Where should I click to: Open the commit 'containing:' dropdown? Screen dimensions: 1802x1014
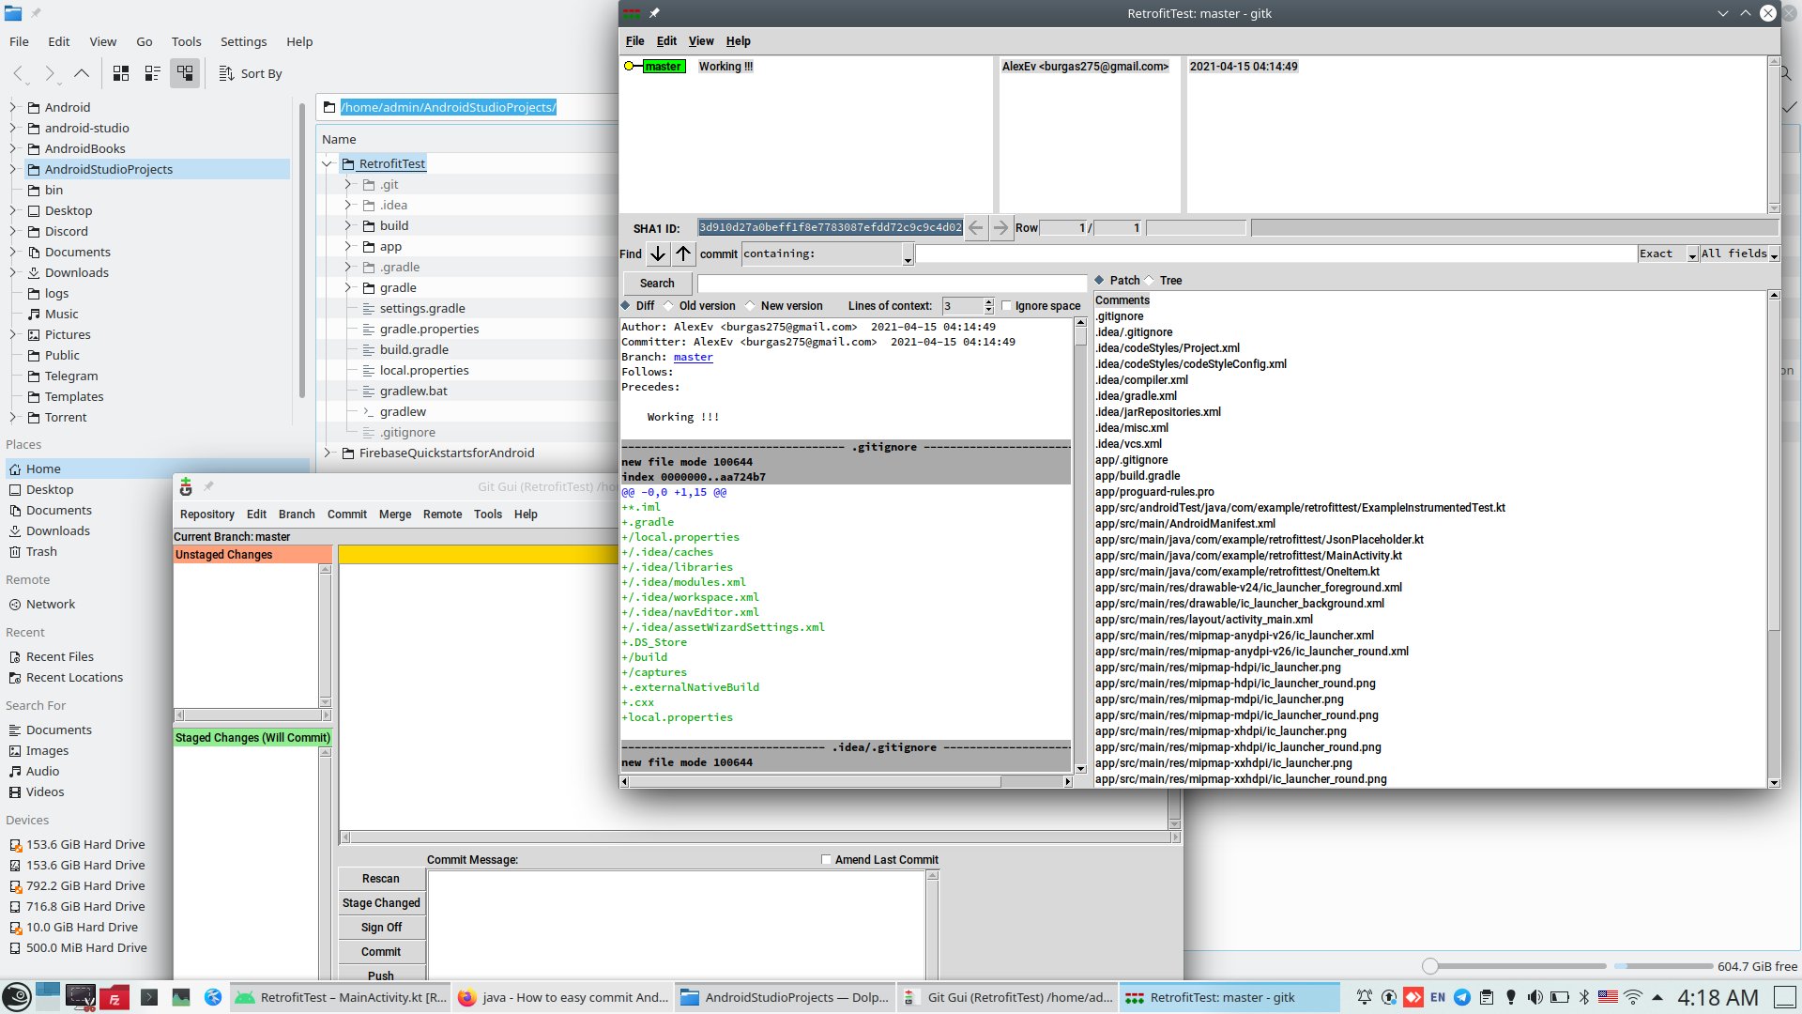click(x=908, y=254)
